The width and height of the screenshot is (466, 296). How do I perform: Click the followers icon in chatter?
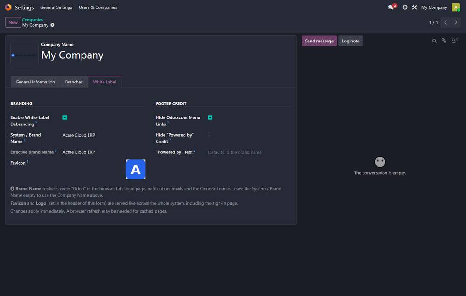[x=454, y=41]
